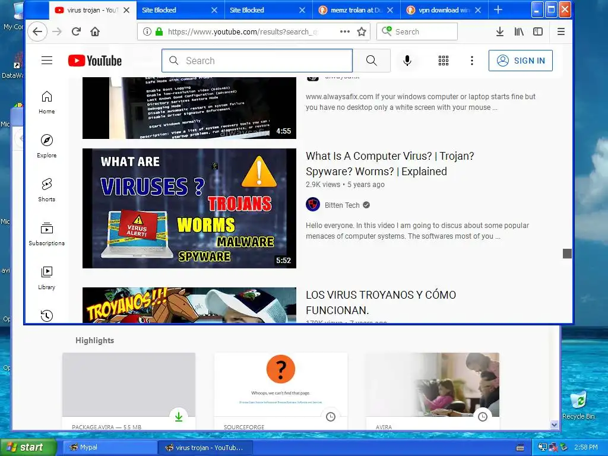Viewport: 608px width, 456px height.
Task: Open History clock icon in sidebar
Action: click(46, 316)
